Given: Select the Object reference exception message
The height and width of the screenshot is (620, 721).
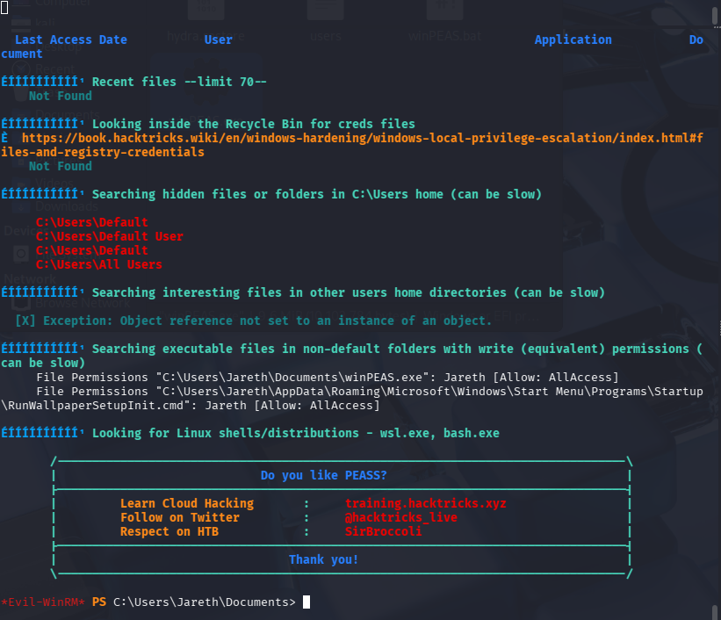Looking at the screenshot, I should (x=267, y=321).
